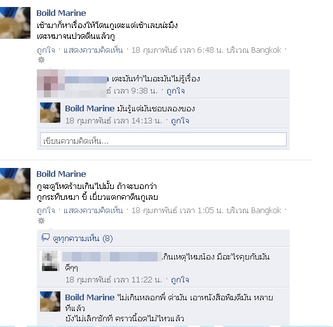Viewport: 333px width, 327px height.
Task: Click the gear privacy icon under second post
Action: [x=41, y=221]
